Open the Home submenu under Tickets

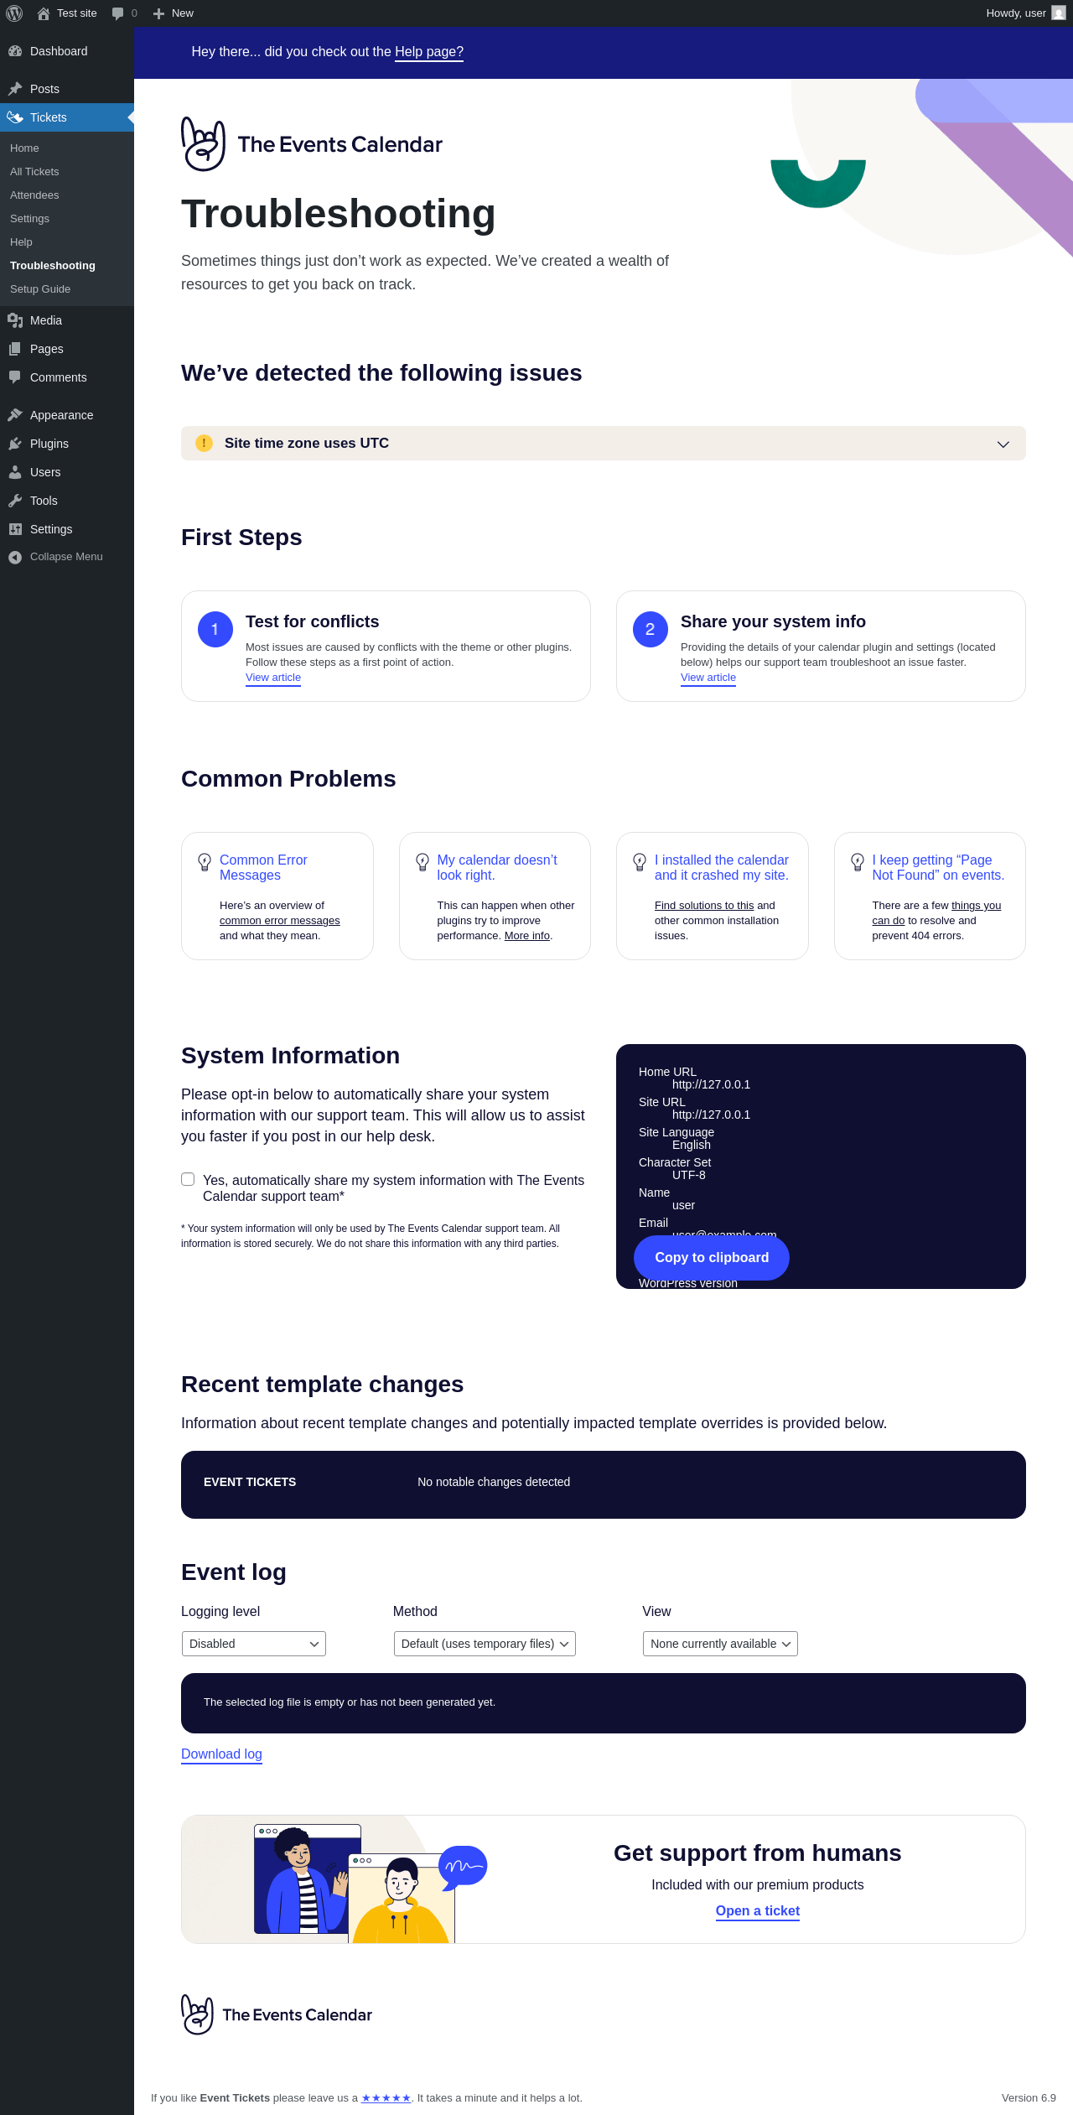pos(24,148)
